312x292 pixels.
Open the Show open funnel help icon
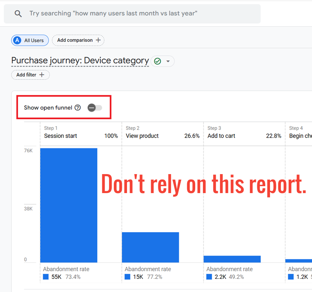click(78, 108)
